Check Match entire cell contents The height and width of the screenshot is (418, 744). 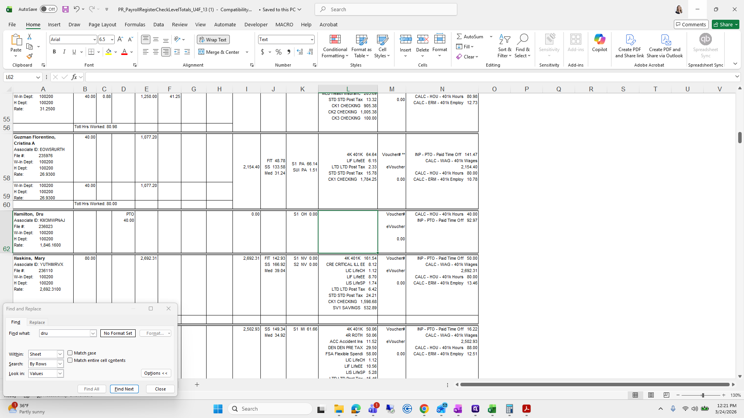tap(70, 360)
